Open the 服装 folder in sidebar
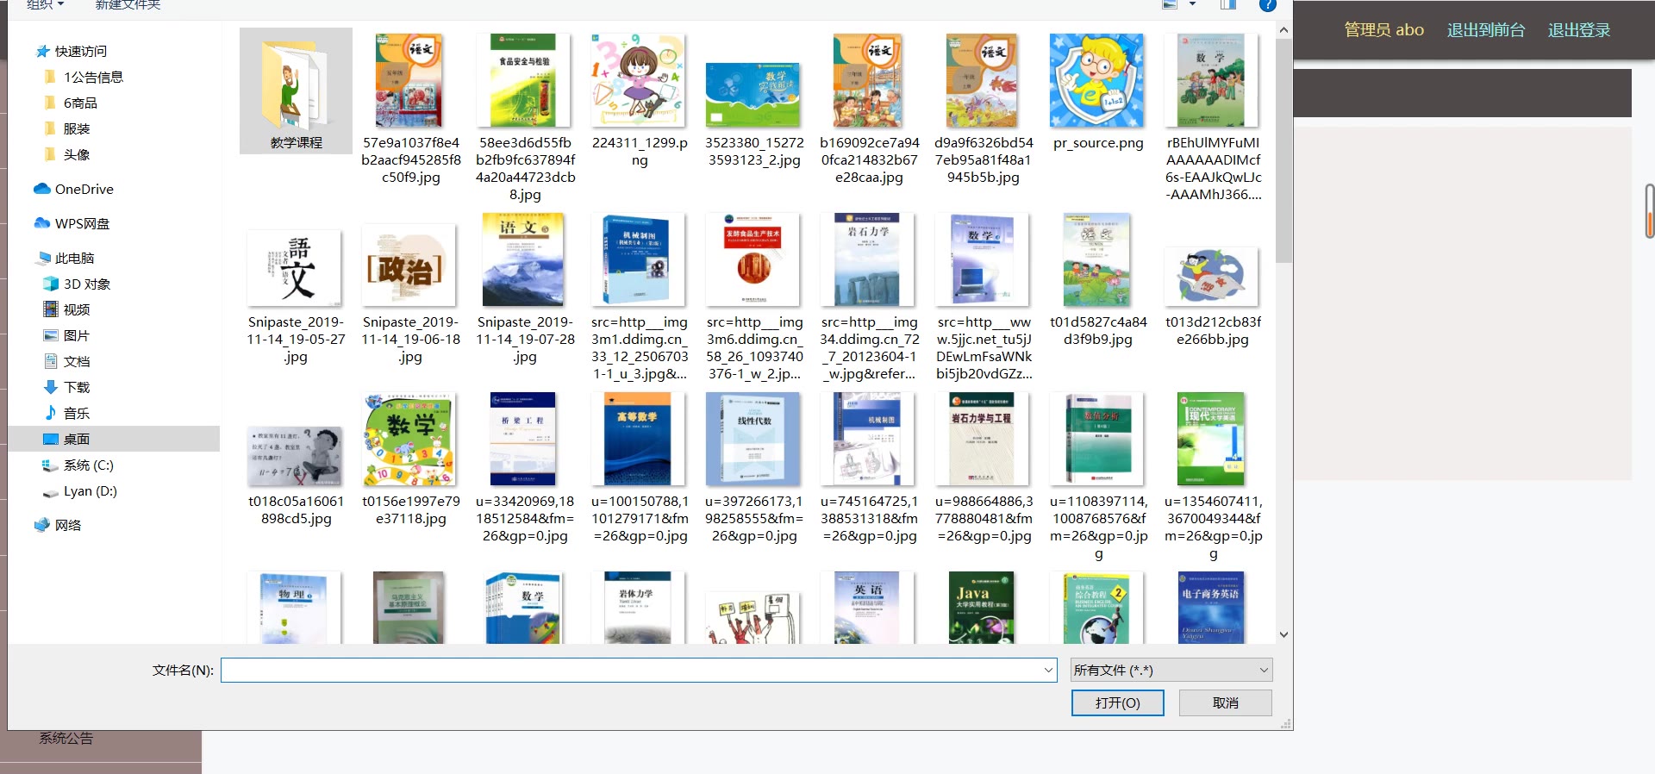The width and height of the screenshot is (1655, 774). pyautogui.click(x=77, y=128)
